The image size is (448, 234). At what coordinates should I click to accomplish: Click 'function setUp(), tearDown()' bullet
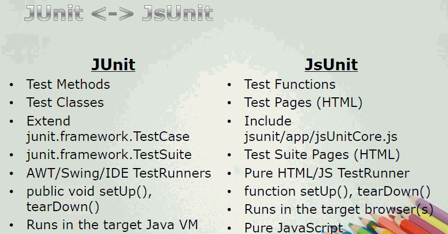coord(337,191)
